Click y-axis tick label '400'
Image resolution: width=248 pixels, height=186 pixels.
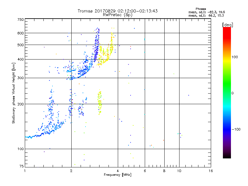point(20,60)
